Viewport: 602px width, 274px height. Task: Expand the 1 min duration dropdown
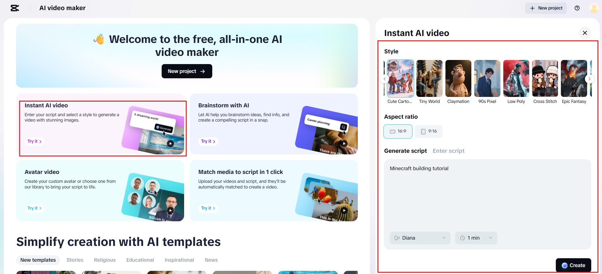476,238
